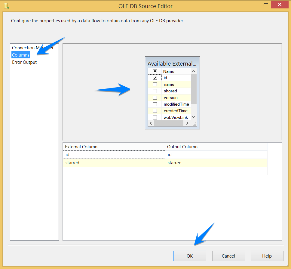Select the version row name text
291x269 pixels.
tap(170, 97)
